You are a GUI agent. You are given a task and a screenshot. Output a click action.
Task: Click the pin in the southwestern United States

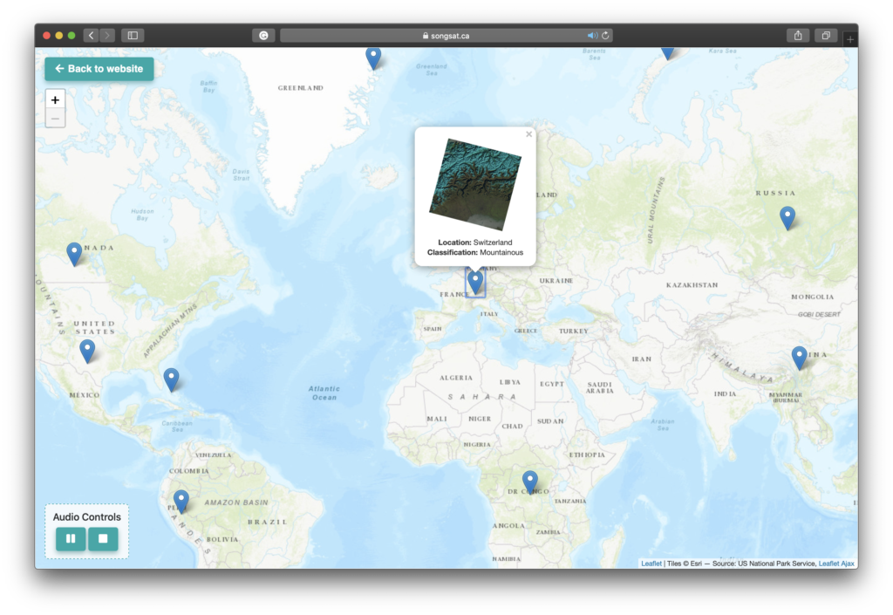[x=87, y=351]
